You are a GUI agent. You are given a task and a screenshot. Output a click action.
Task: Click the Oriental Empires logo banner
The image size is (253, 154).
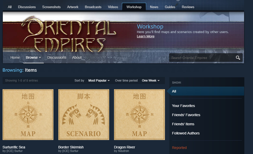tap(68, 34)
